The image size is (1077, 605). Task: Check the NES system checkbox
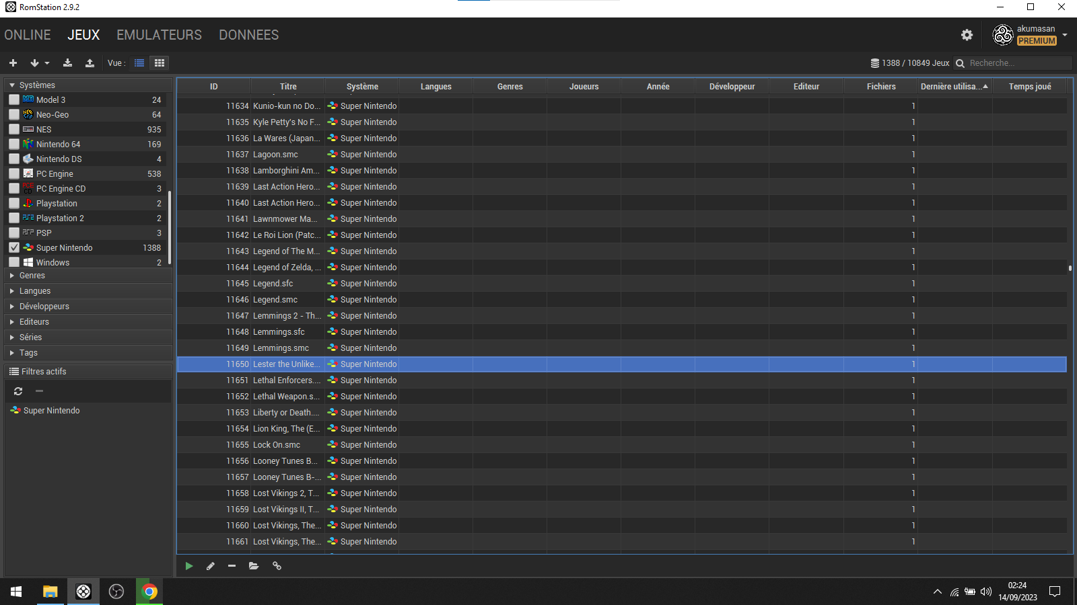(14, 129)
